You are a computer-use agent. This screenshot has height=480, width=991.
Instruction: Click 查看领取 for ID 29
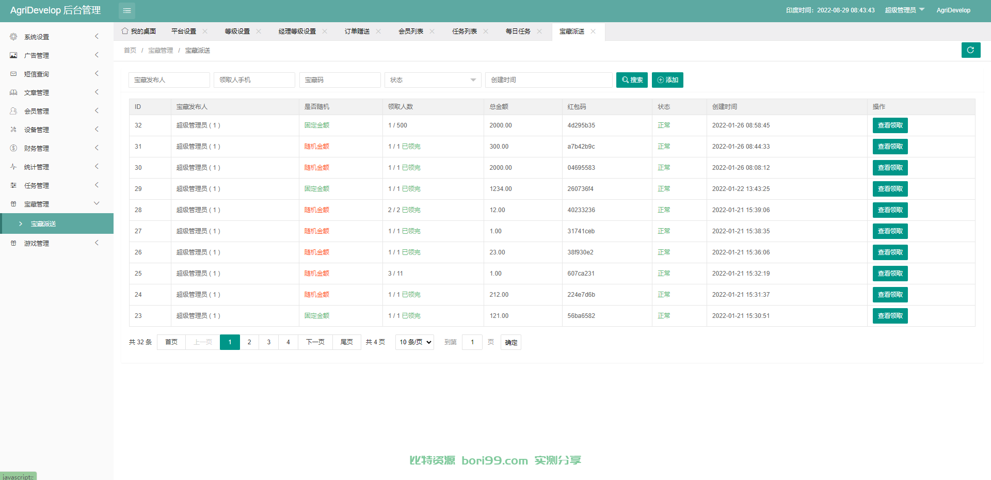pos(890,189)
